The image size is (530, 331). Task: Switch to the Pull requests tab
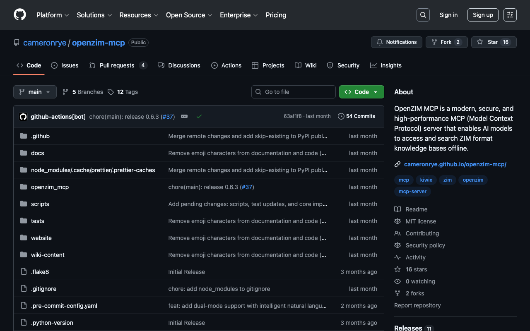pyautogui.click(x=118, y=65)
